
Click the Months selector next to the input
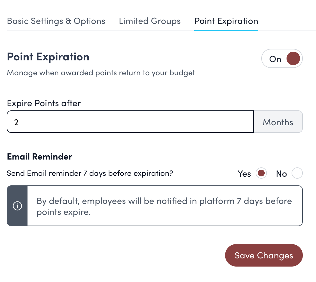pyautogui.click(x=278, y=122)
